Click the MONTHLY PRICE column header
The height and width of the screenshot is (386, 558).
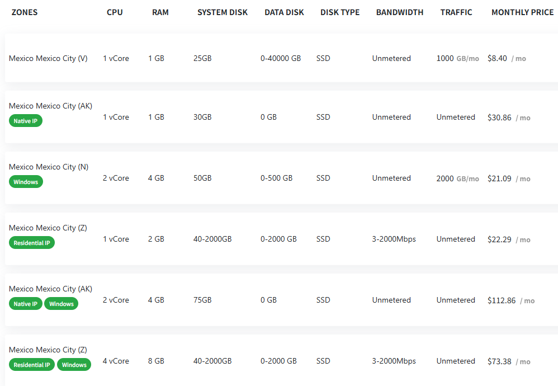[x=522, y=12]
